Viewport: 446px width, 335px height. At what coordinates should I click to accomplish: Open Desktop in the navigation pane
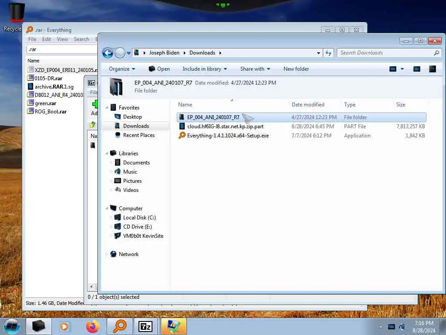(132, 117)
